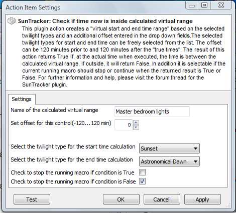Image resolution: width=236 pixels, height=213 pixels.
Task: Click the resize grip at dialog corner
Action: (x=228, y=205)
